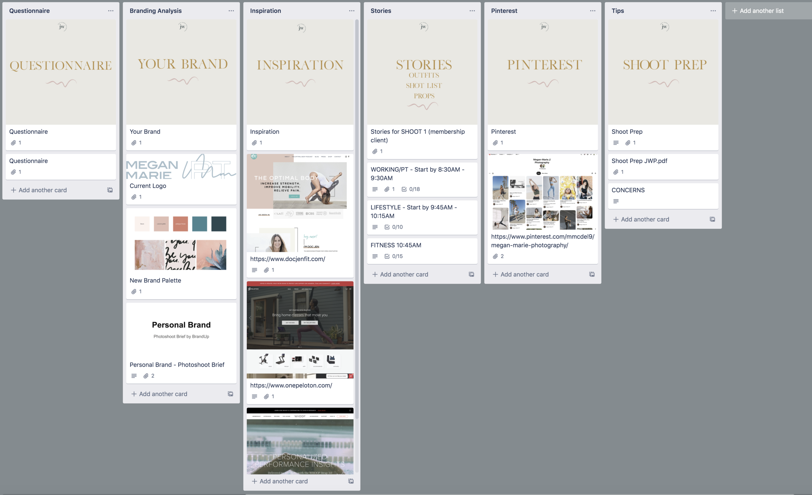
Task: Open the Tips list ellipsis menu
Action: coord(713,10)
